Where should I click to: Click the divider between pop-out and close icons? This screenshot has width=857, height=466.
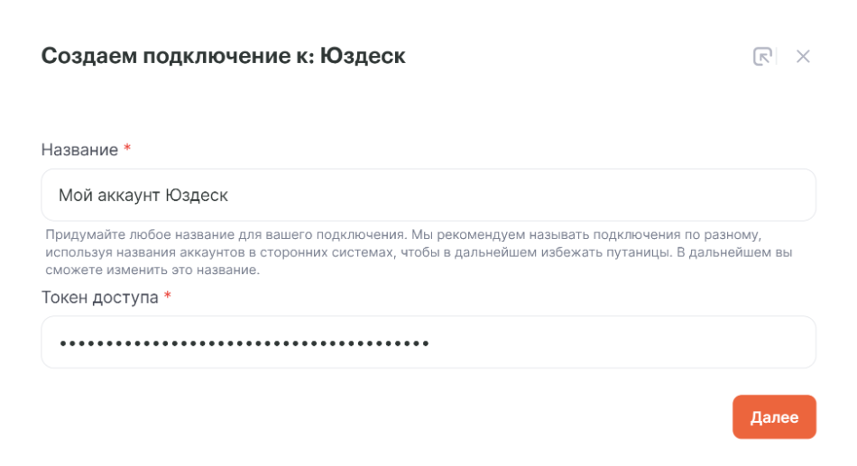[778, 57]
